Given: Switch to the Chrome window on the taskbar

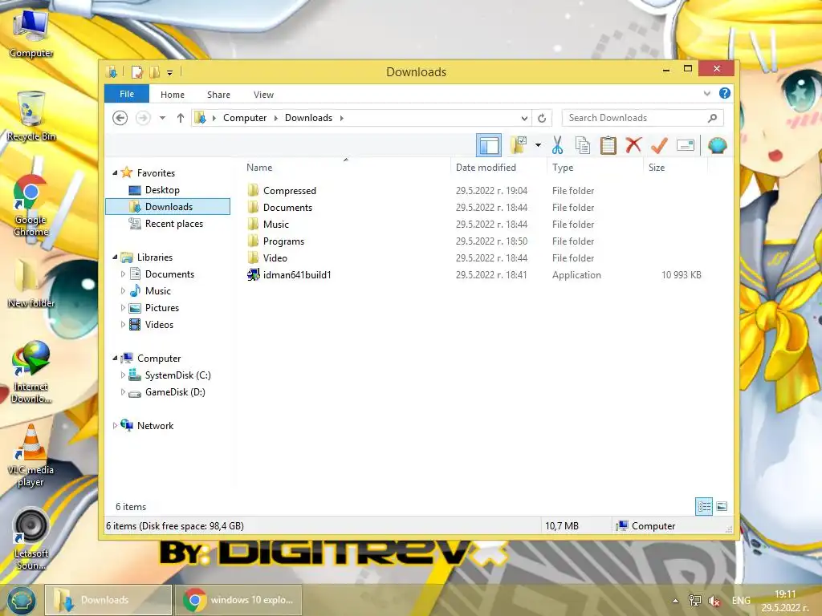Looking at the screenshot, I should click(x=238, y=600).
